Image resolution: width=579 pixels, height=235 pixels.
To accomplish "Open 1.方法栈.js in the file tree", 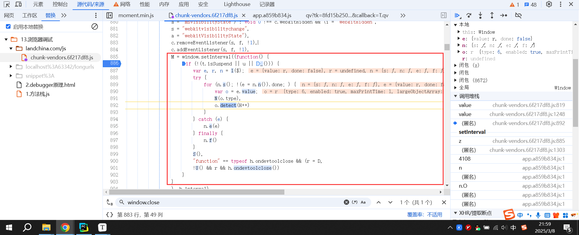I will click(37, 94).
